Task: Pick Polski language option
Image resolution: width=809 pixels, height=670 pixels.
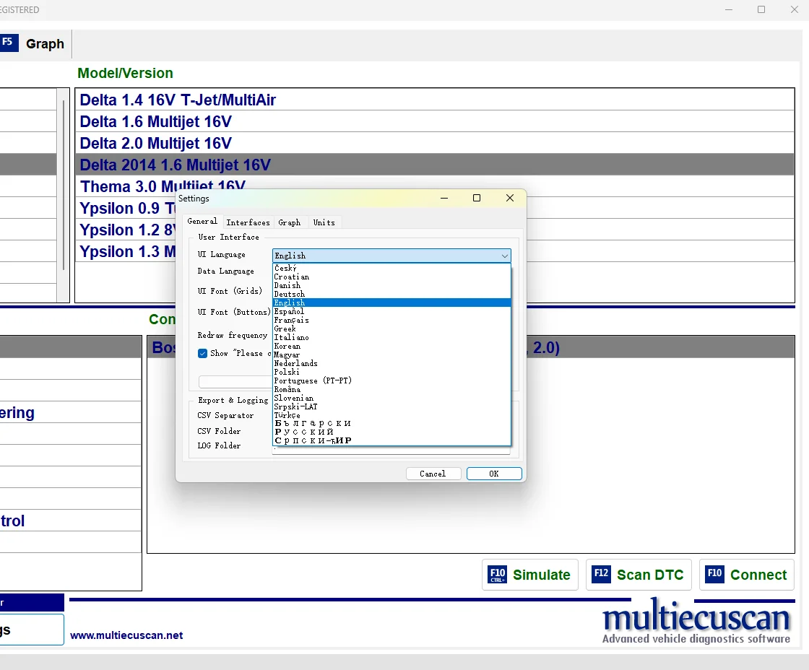Action: (391, 372)
